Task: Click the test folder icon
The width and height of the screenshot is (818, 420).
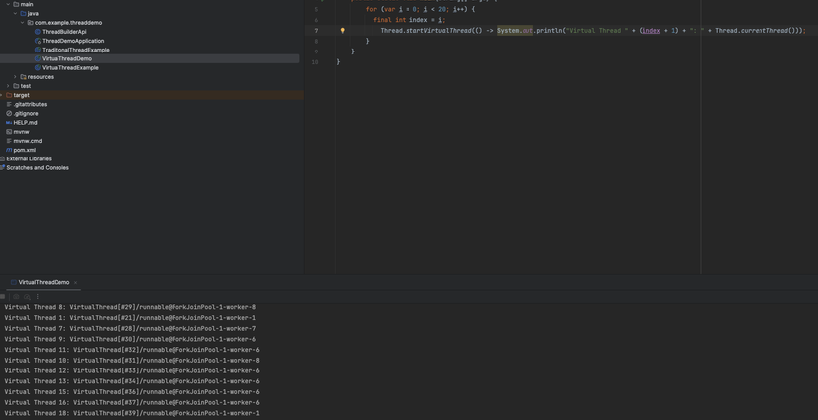Action: (16, 86)
